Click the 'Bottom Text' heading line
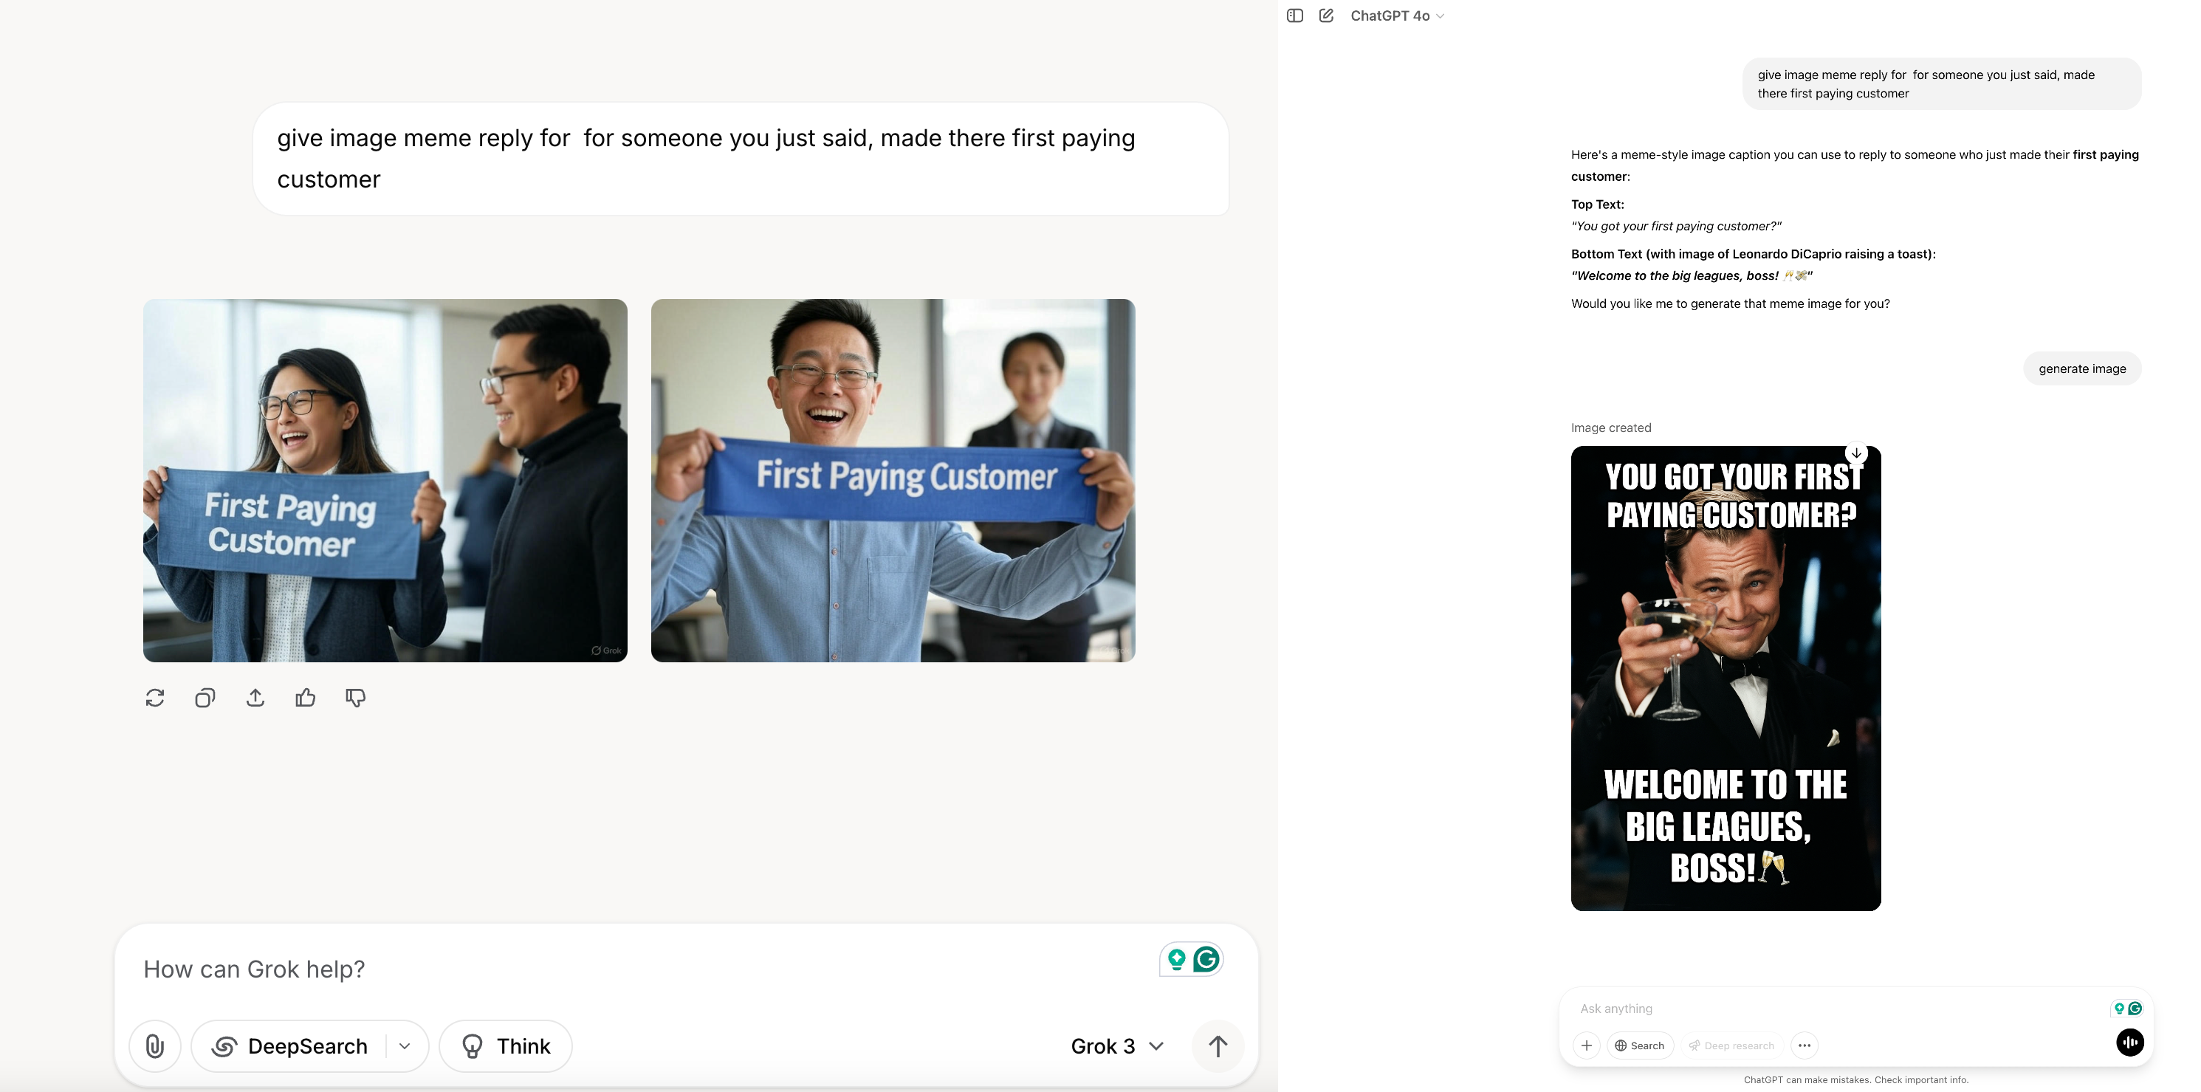 (1754, 254)
